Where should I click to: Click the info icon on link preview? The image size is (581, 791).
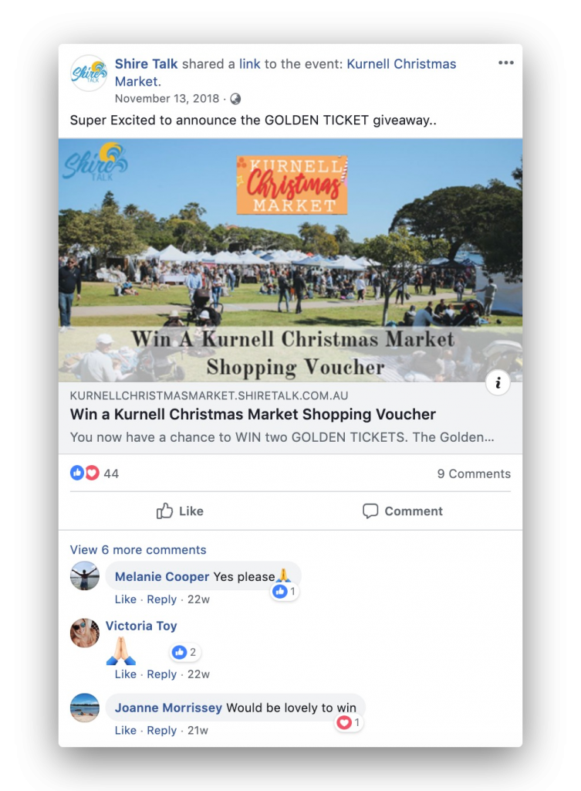498,383
